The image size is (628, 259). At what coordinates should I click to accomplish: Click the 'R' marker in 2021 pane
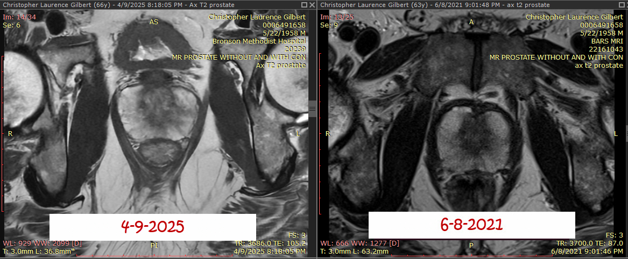tap(328, 133)
